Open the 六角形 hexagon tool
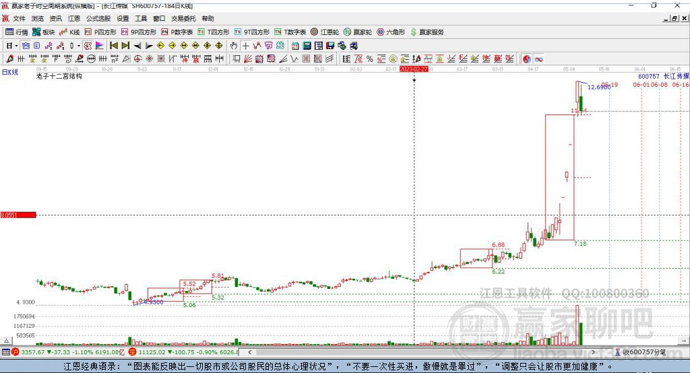Viewport: 690px width, 373px height. coord(391,32)
